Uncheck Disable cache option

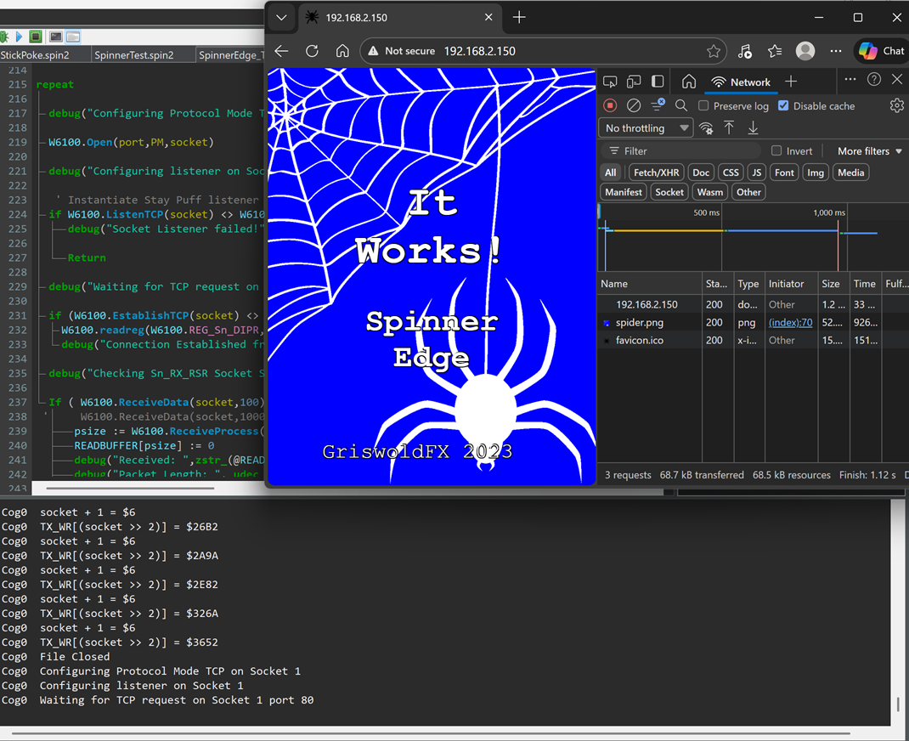(x=783, y=106)
